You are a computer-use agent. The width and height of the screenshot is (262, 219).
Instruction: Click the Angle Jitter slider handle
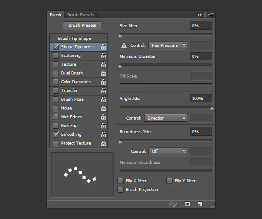pyautogui.click(x=212, y=109)
